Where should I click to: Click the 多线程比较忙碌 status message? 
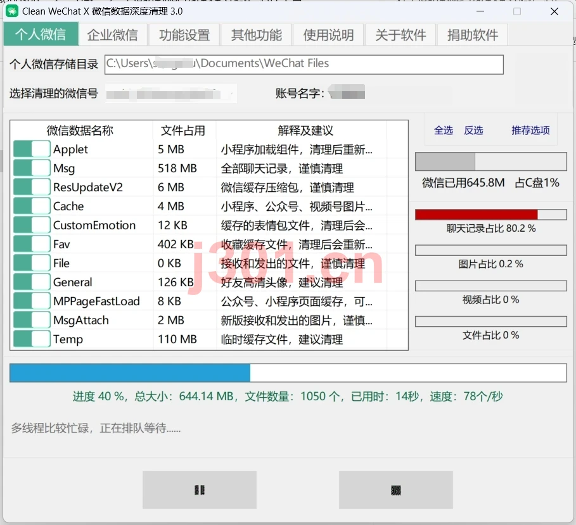96,428
